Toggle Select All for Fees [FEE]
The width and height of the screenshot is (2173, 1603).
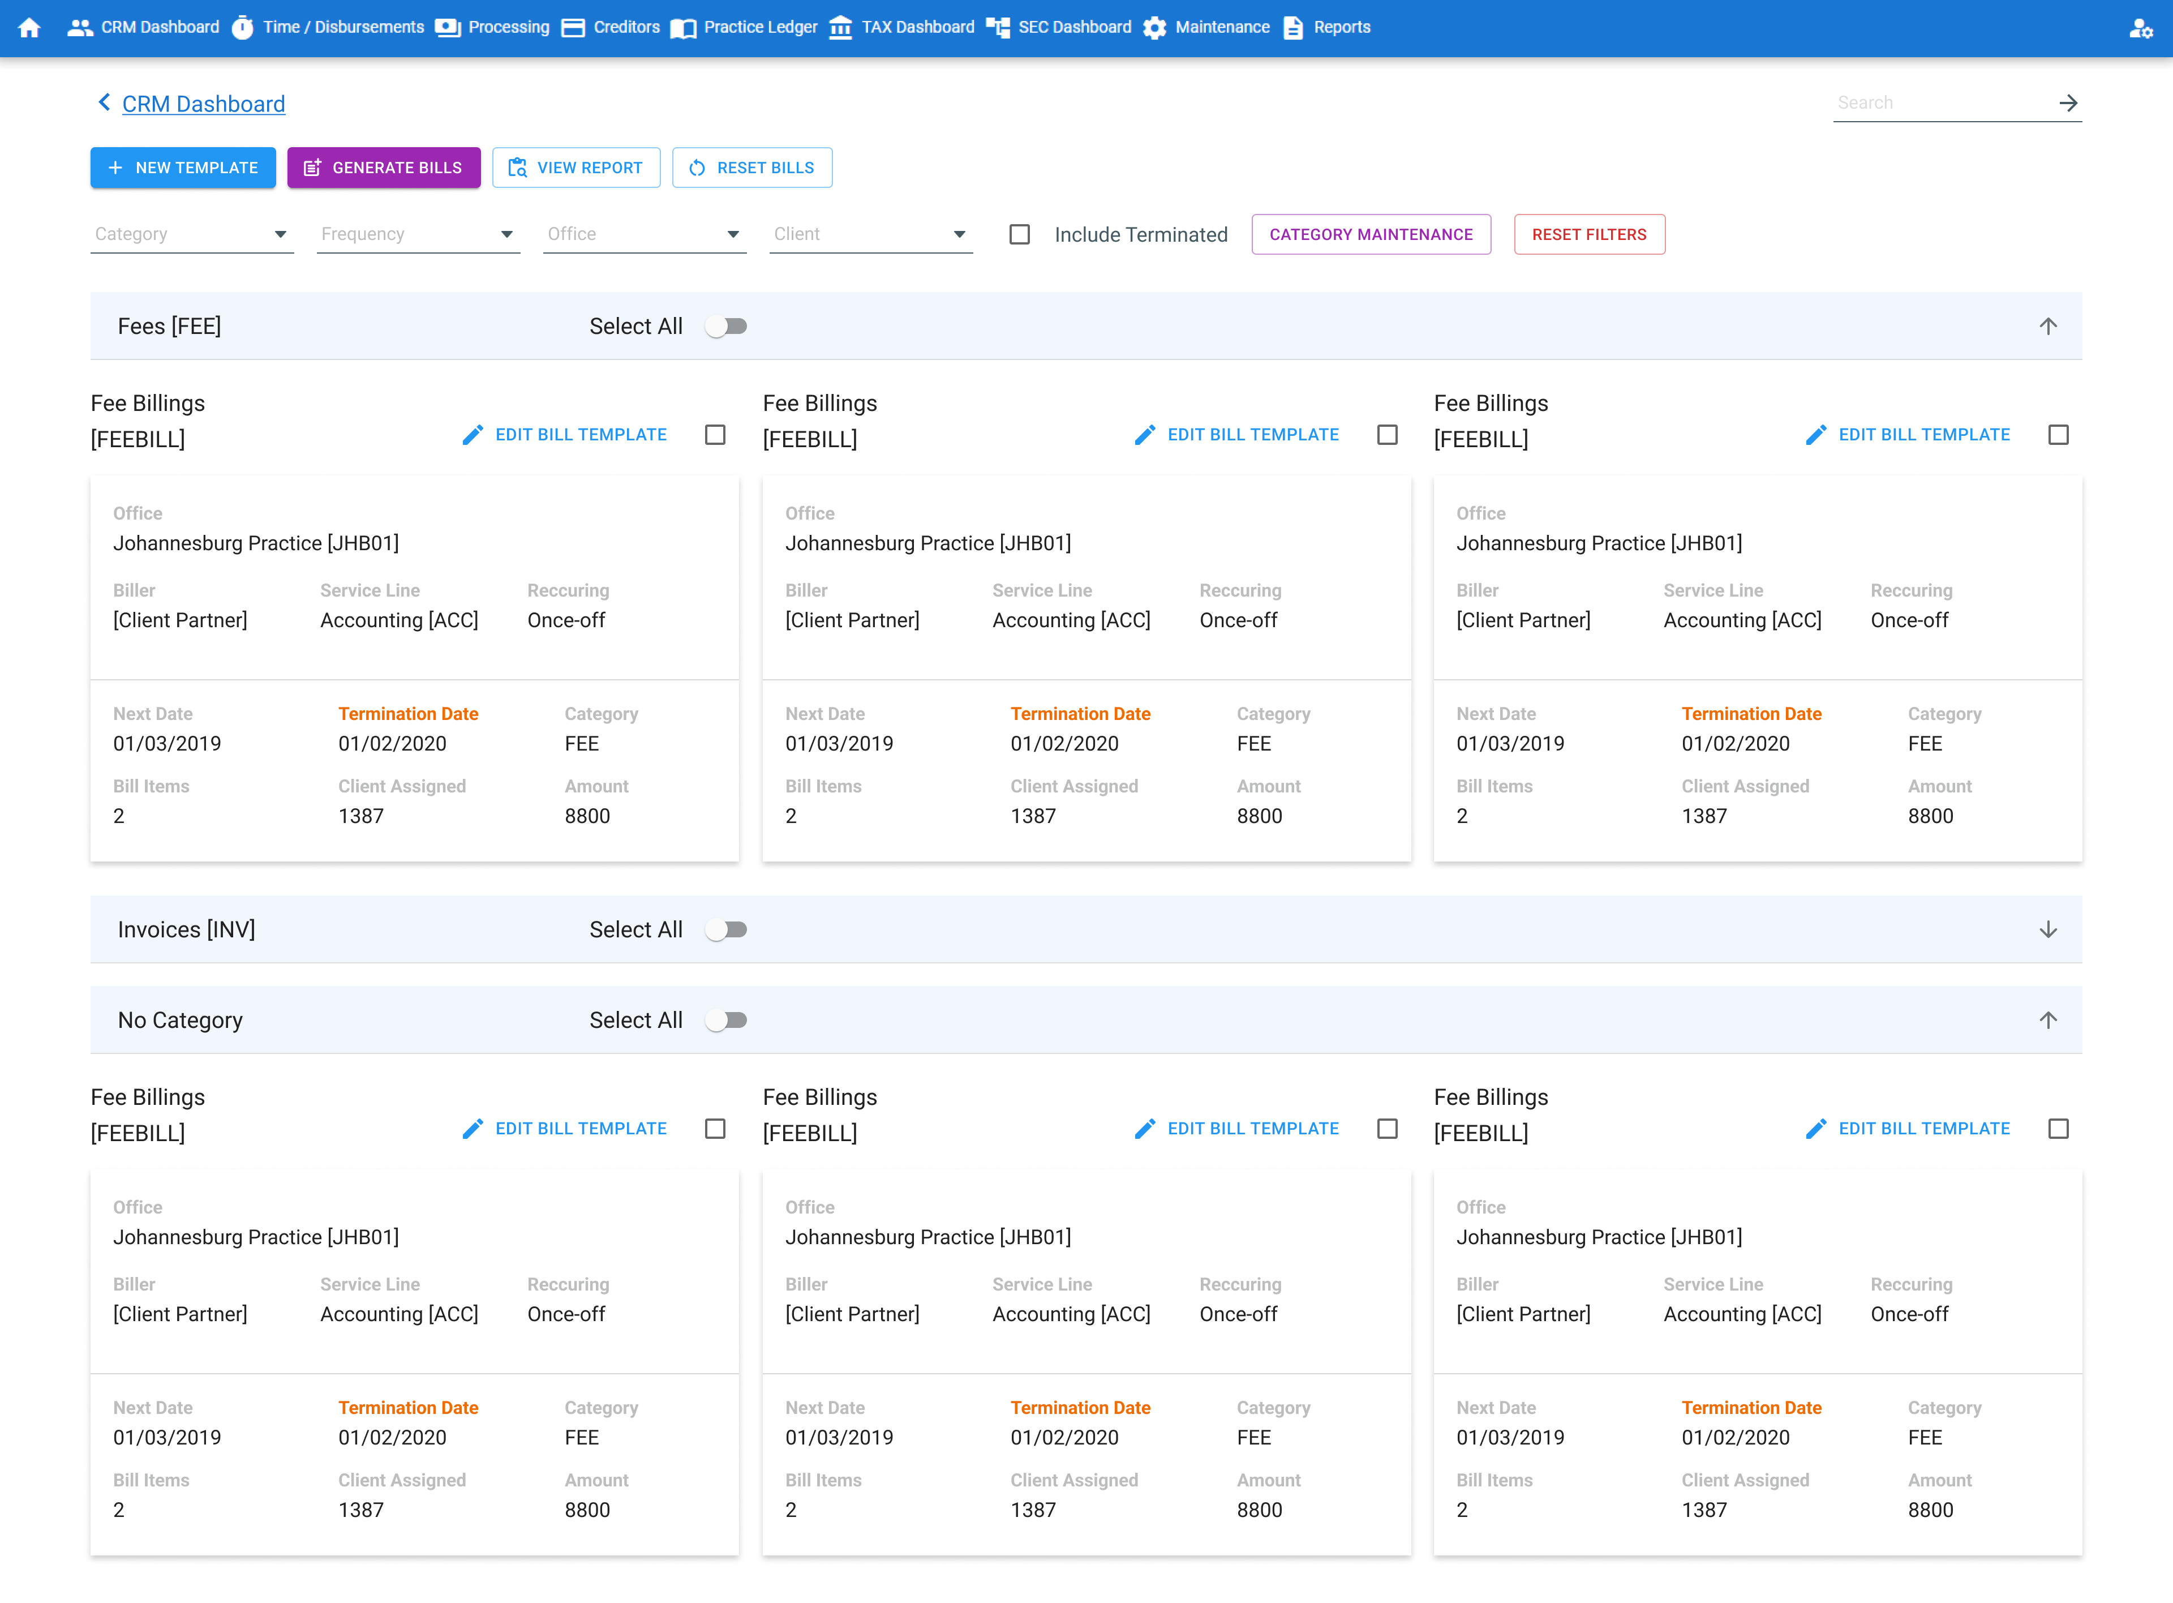725,326
